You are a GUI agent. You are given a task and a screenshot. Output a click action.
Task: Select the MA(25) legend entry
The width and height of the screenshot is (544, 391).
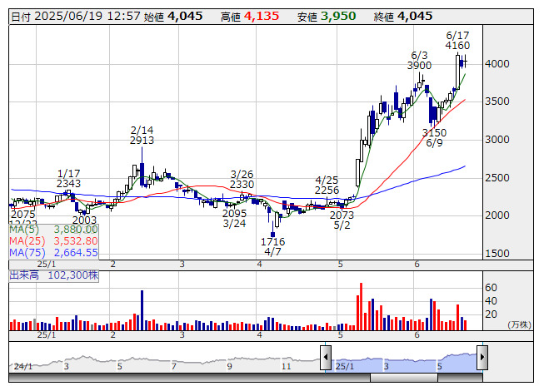click(x=54, y=240)
